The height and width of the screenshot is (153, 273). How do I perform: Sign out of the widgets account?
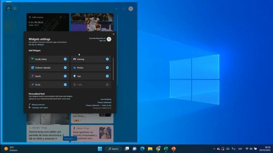tap(102, 41)
